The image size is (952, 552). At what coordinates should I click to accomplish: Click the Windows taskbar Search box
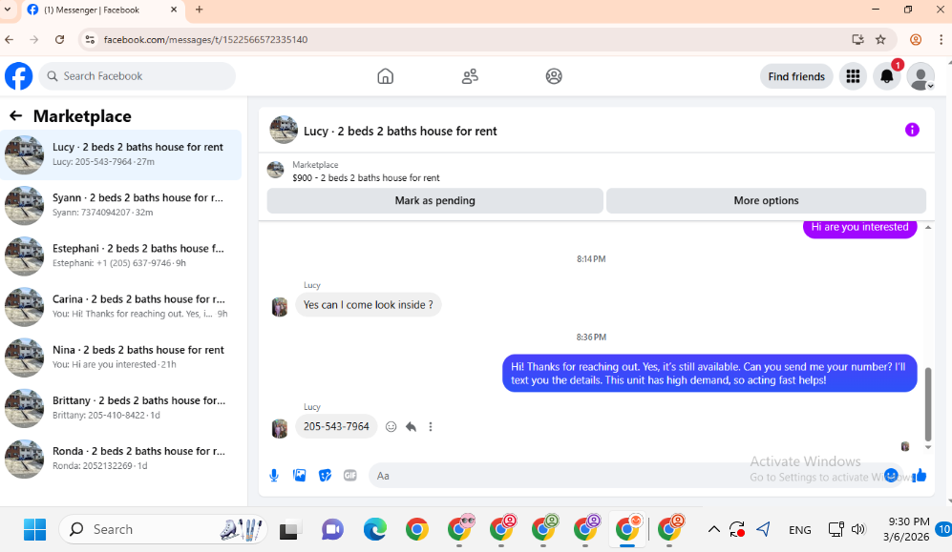pyautogui.click(x=162, y=529)
